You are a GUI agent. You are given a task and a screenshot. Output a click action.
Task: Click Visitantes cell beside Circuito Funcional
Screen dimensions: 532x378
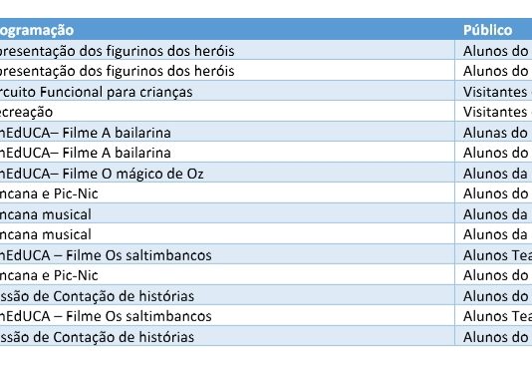pos(494,91)
